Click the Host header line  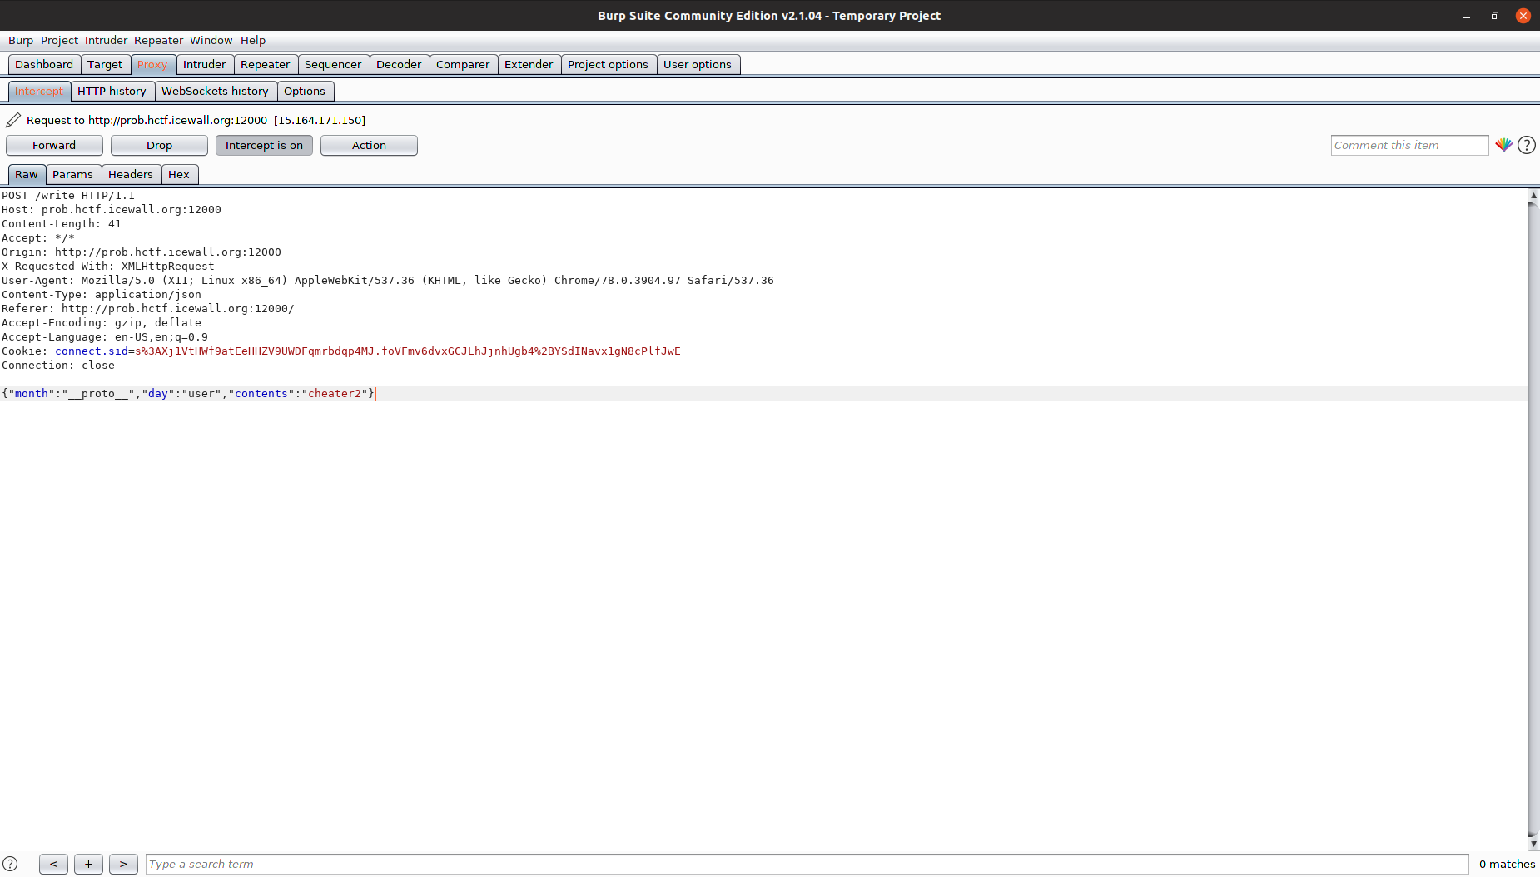112,210
